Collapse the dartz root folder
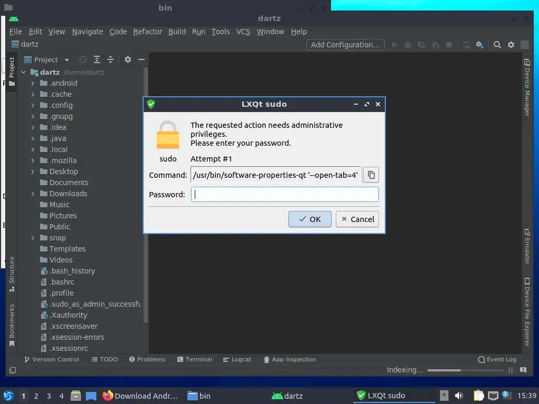539x404 pixels. click(24, 72)
